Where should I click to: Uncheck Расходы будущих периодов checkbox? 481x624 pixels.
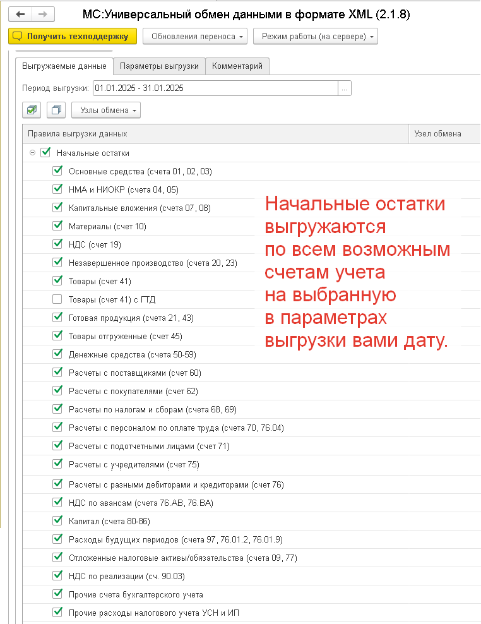point(57,539)
